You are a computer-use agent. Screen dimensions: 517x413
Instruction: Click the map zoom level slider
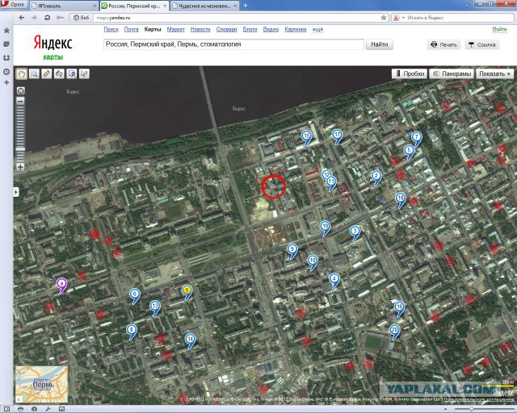tap(20, 149)
